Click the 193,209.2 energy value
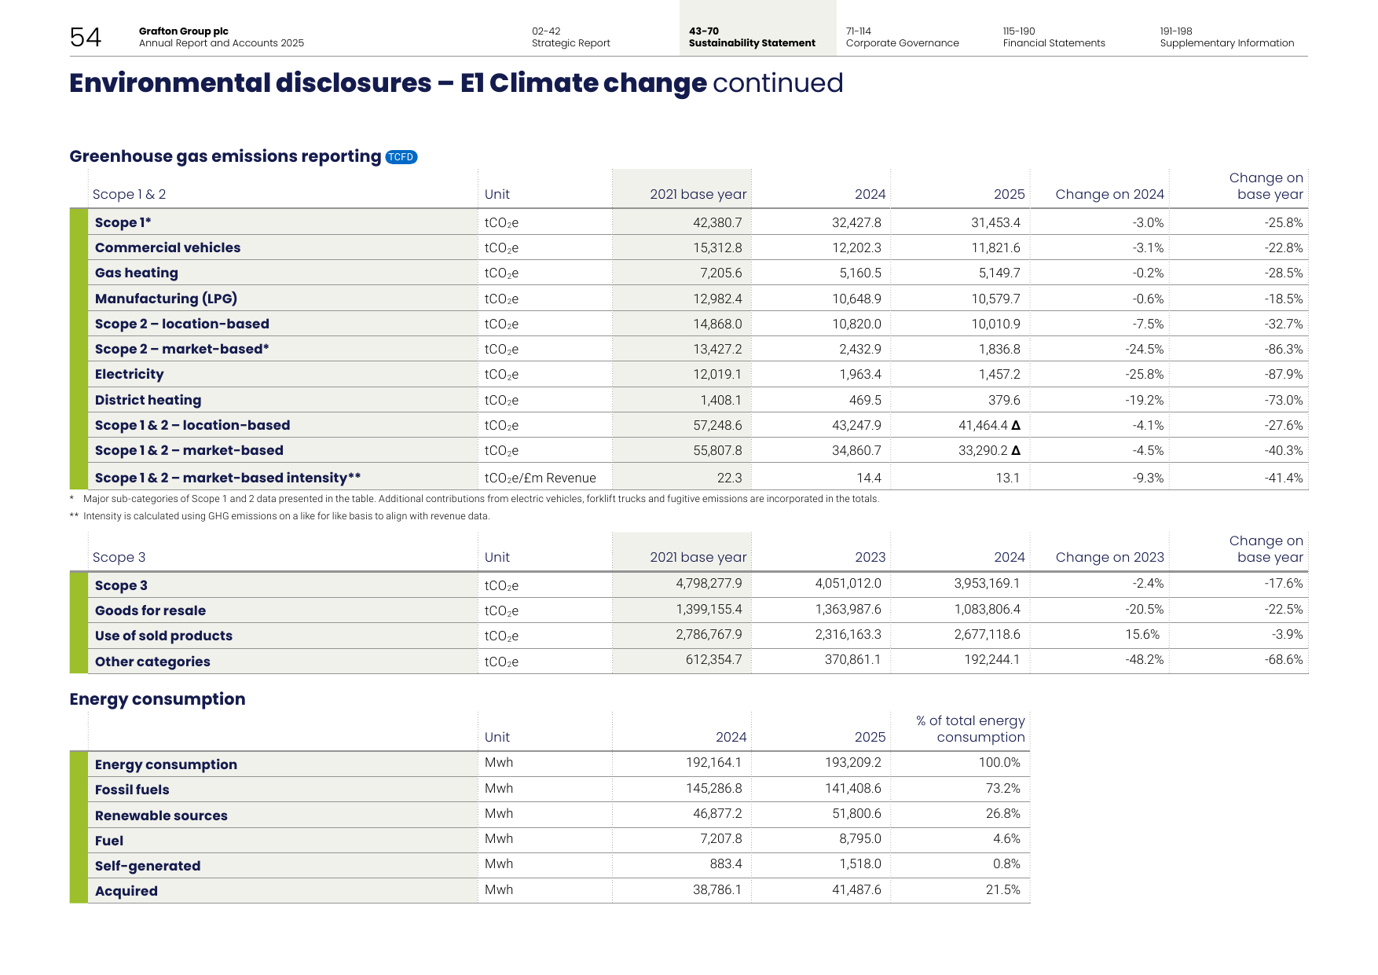This screenshot has width=1378, height=975. 853,762
